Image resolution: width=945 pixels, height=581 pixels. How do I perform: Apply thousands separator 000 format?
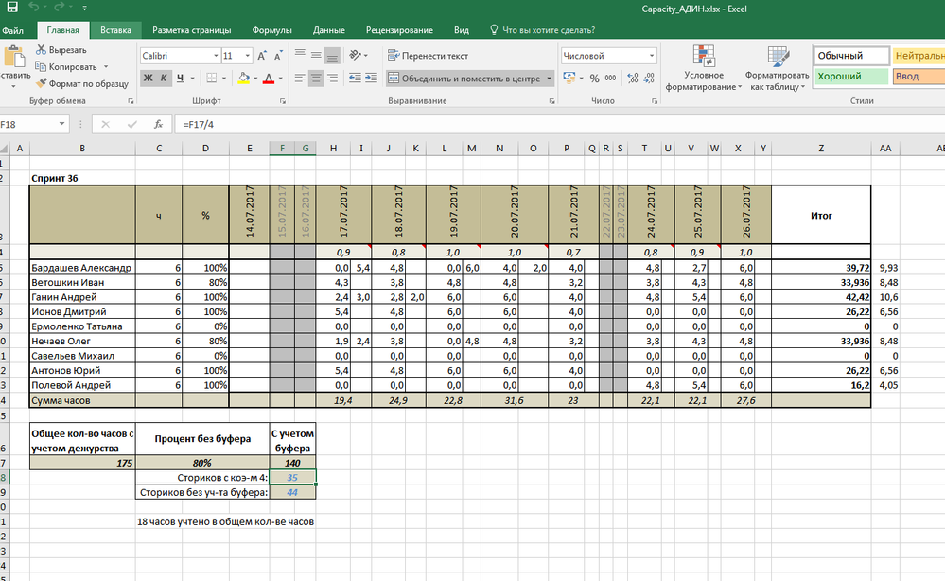coord(610,79)
